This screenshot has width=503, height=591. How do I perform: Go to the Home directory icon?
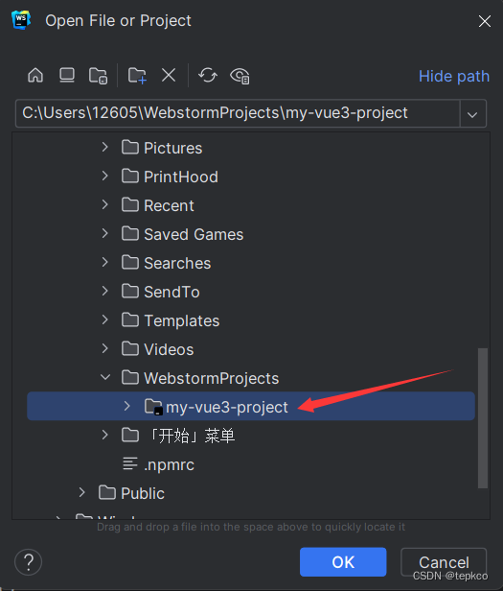35,76
